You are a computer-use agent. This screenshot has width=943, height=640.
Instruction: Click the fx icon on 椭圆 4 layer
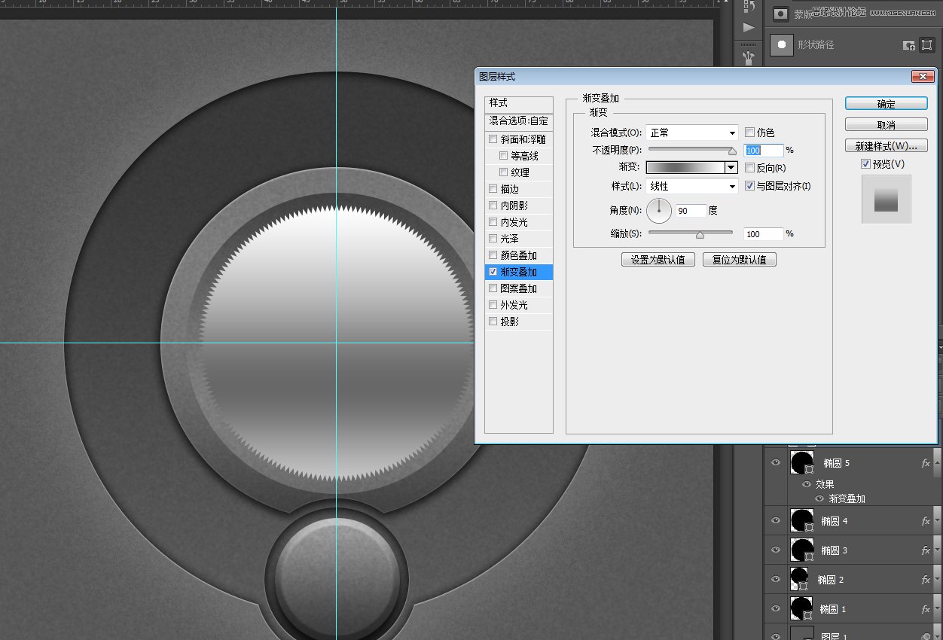pyautogui.click(x=926, y=520)
